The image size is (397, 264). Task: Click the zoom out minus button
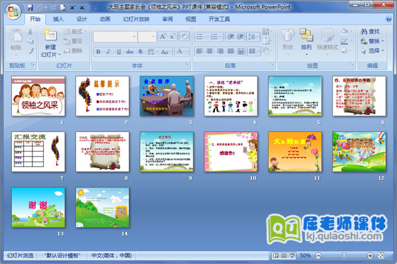click(320, 255)
